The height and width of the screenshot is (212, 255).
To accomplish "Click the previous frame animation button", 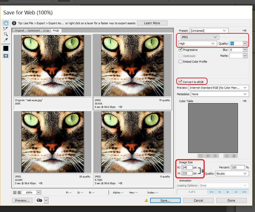I will (220, 192).
